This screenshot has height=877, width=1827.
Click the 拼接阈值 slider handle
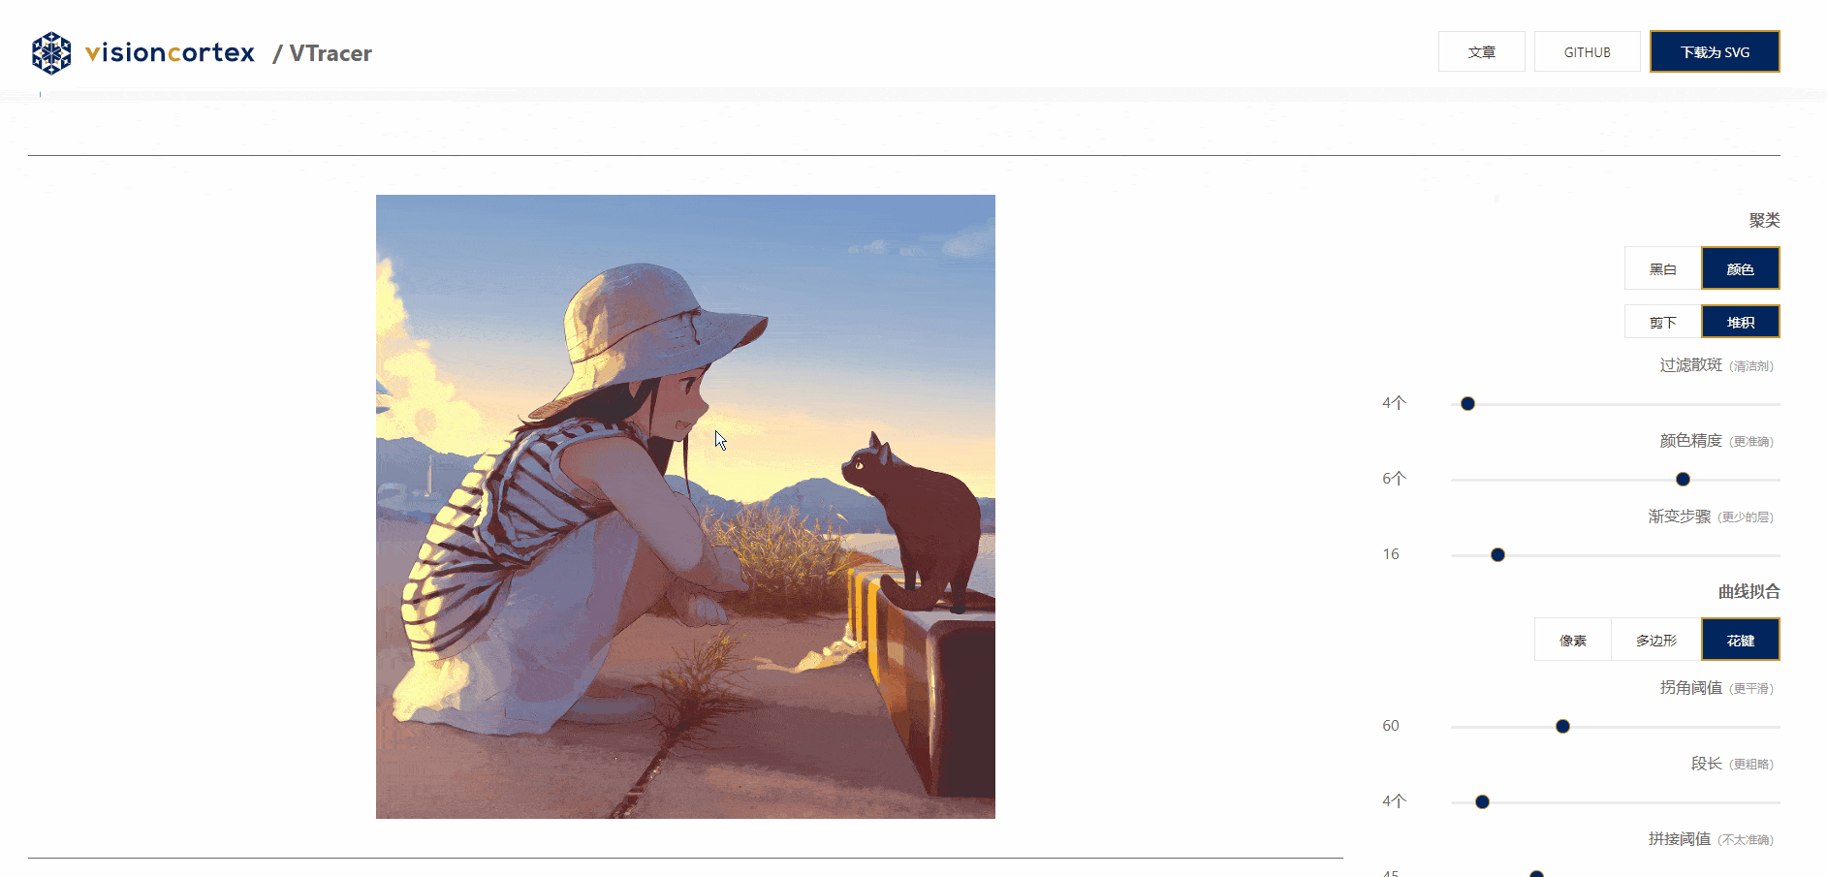pos(1536,874)
